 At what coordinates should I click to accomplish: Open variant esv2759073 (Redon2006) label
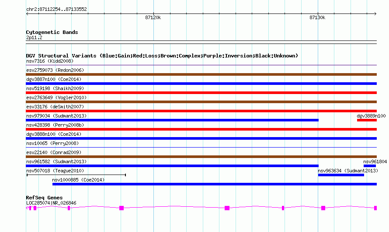point(55,70)
